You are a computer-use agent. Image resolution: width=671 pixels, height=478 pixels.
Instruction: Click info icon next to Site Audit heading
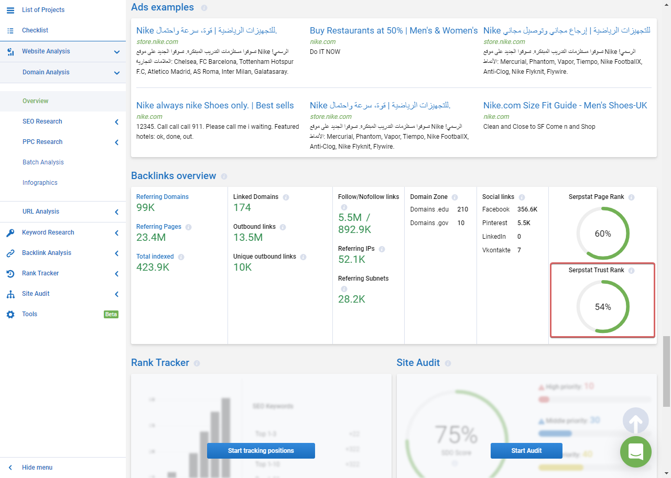tap(448, 363)
